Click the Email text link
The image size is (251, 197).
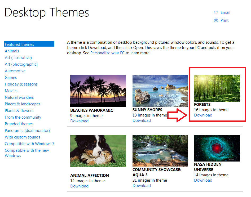(225, 12)
